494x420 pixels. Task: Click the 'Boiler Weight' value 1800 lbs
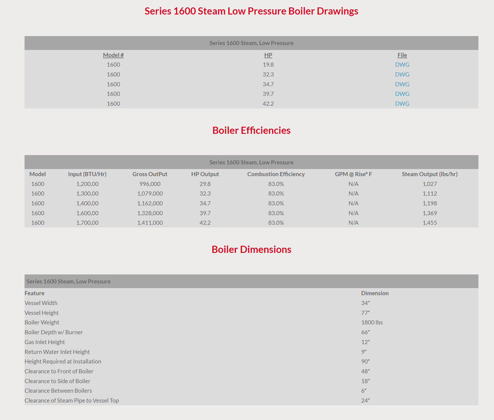(x=372, y=323)
